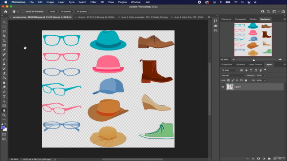Enable Scroll All Windows checkbox
The height and width of the screenshot is (161, 287).
pyautogui.click(x=23, y=12)
